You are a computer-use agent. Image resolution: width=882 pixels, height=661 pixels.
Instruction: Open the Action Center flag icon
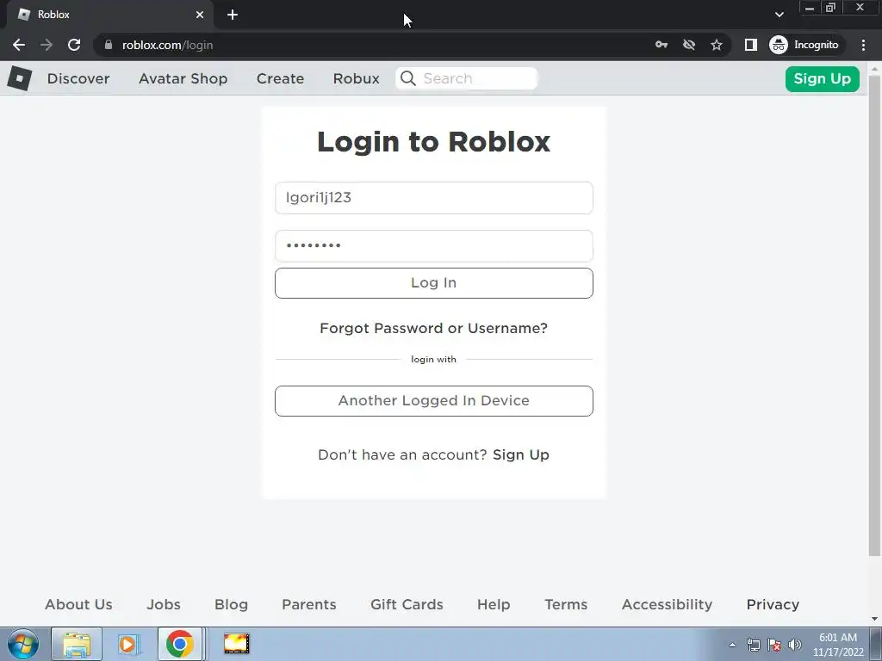(774, 645)
